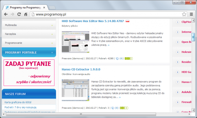Open ranking item 7 Hanso
The width and height of the screenshot is (197, 118).
[x=186, y=82]
